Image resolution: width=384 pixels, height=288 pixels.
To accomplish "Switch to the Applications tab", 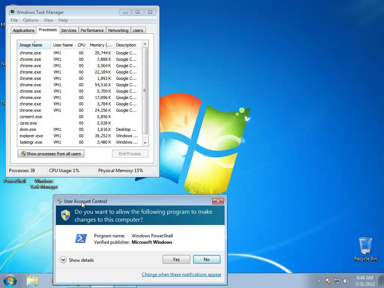I will pos(24,30).
